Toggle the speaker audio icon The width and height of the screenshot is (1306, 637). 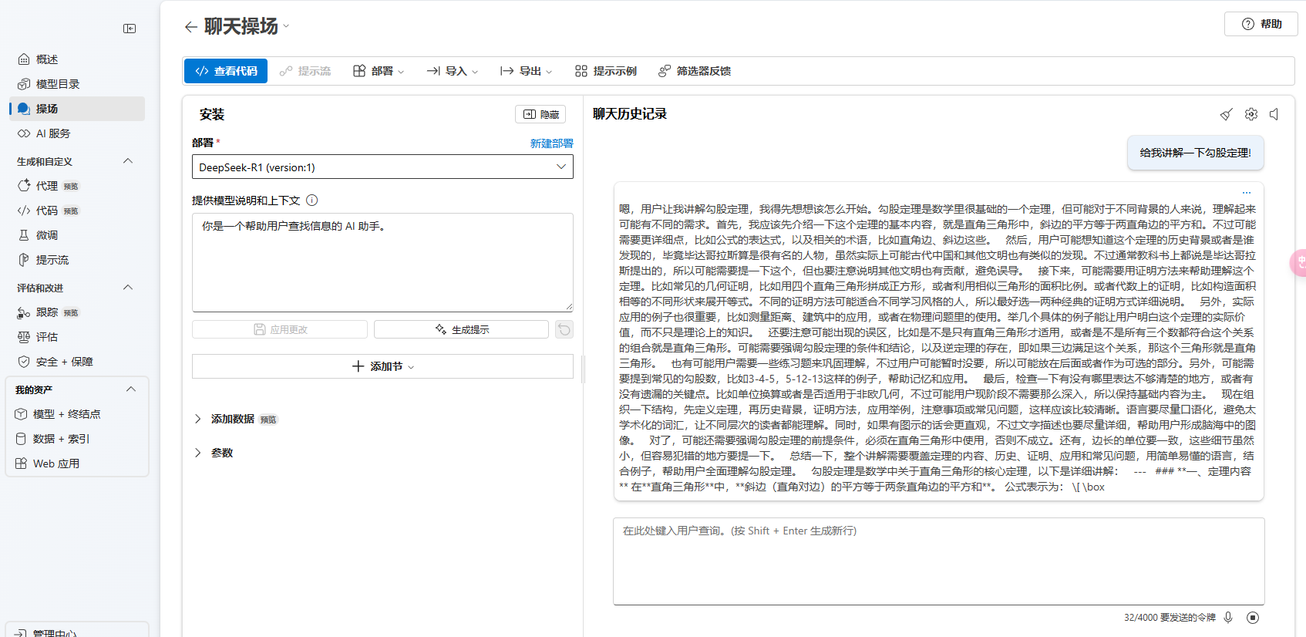coord(1274,114)
